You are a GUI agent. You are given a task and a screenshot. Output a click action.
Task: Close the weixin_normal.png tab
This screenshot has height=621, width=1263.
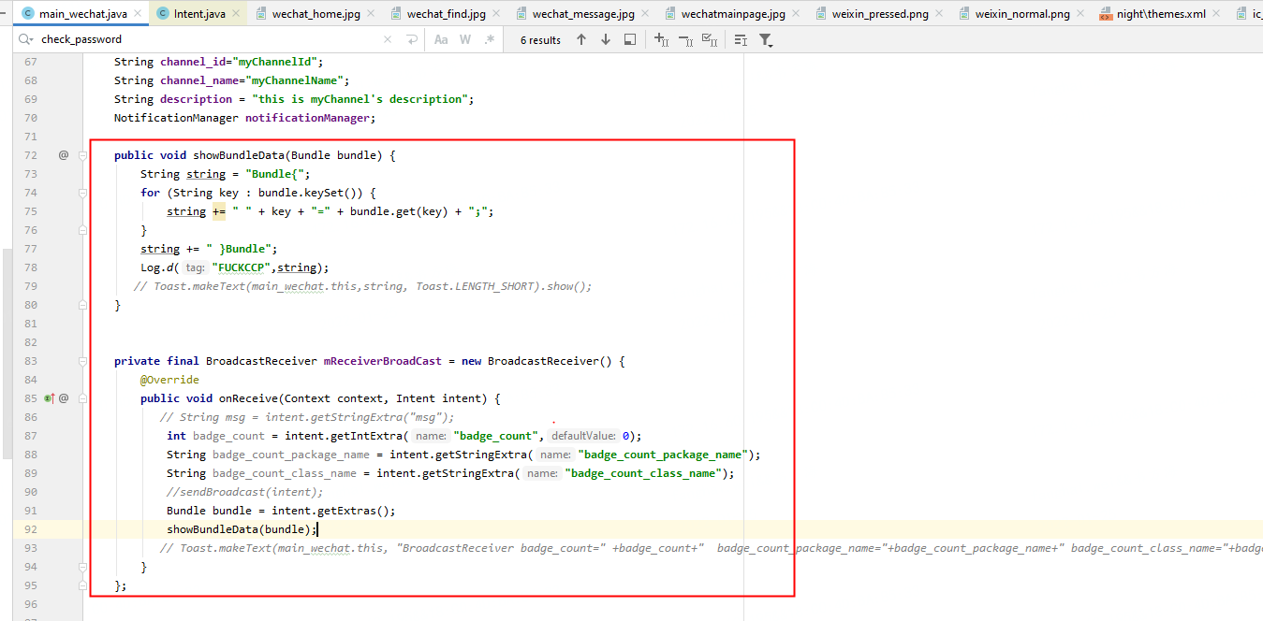(1081, 14)
